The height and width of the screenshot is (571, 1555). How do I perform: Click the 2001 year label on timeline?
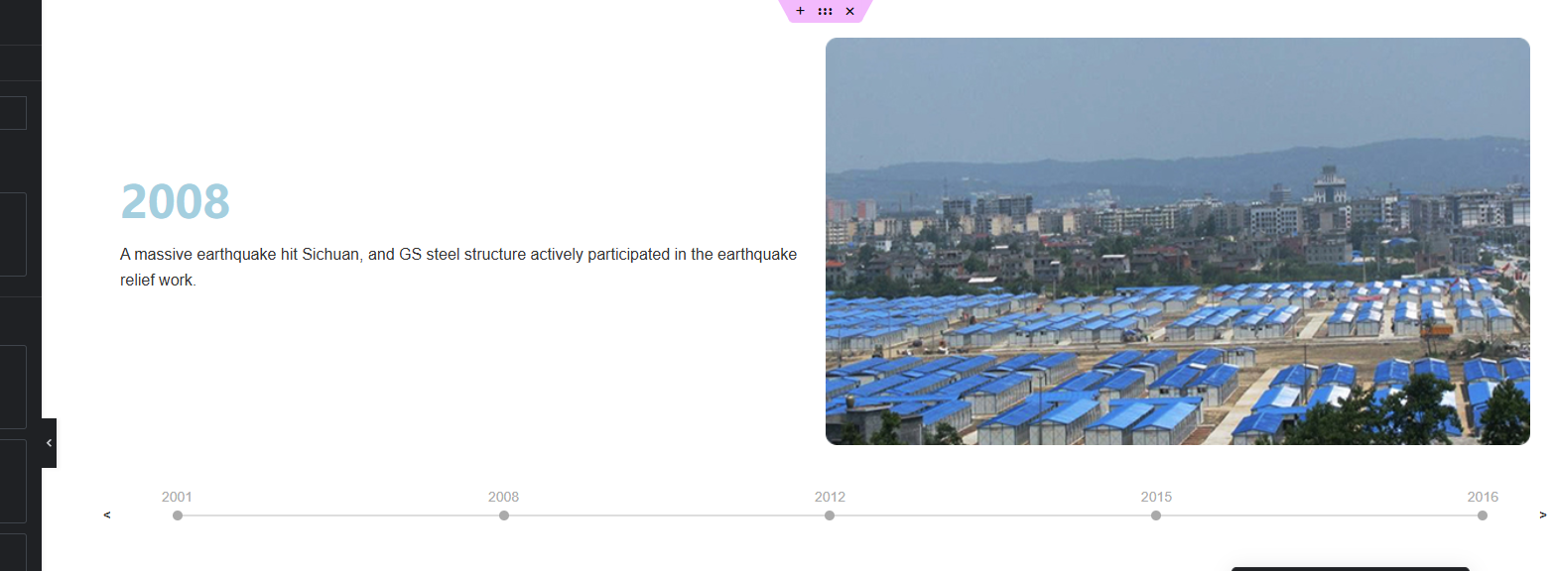tap(177, 497)
